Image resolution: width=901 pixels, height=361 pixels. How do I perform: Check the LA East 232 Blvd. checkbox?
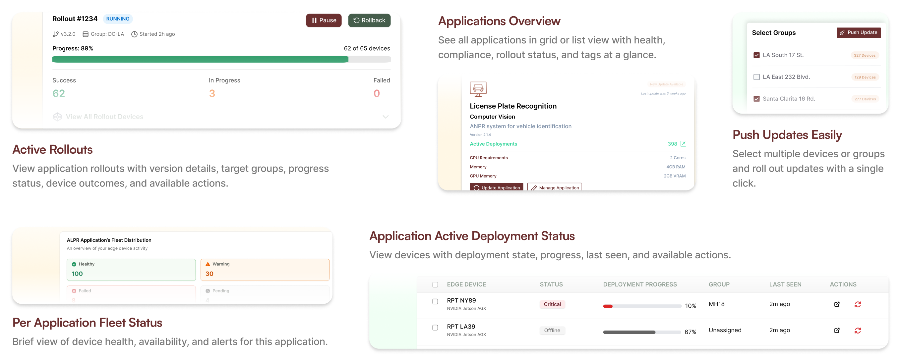tap(756, 77)
